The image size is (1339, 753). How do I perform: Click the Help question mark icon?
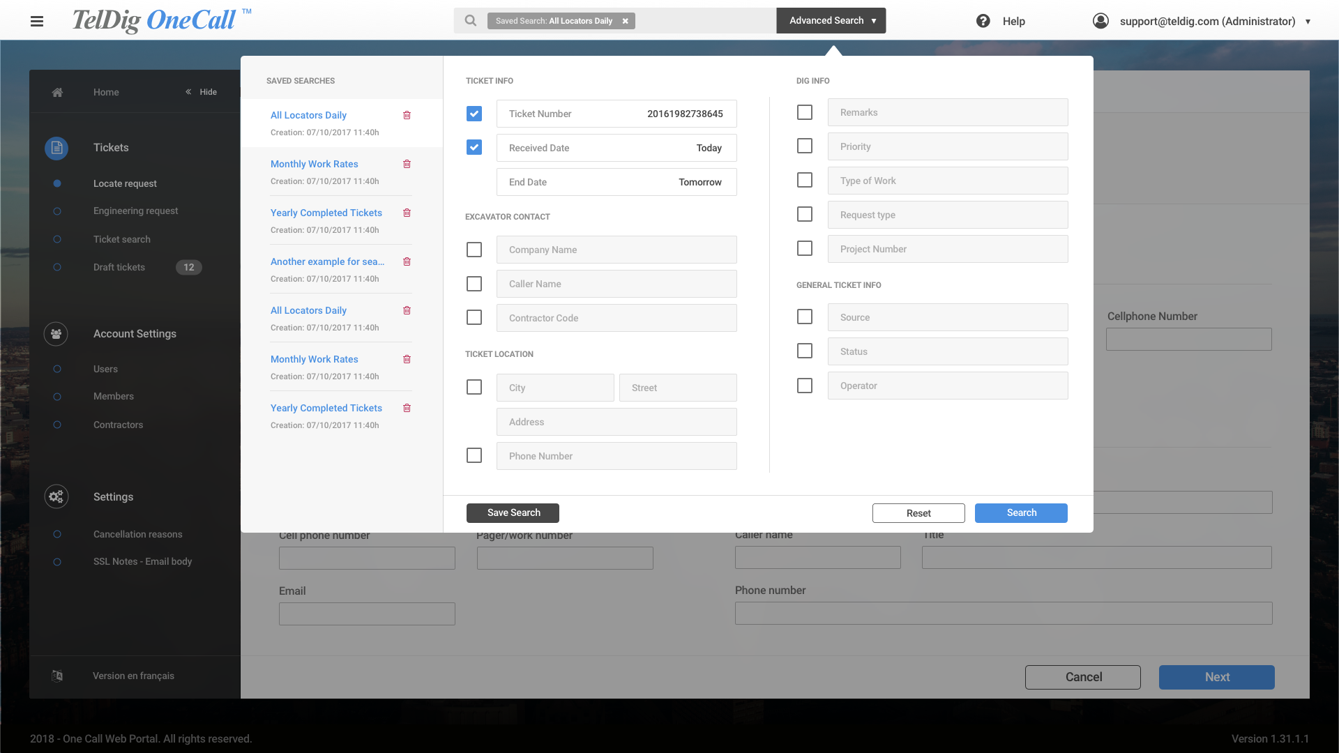tap(983, 21)
